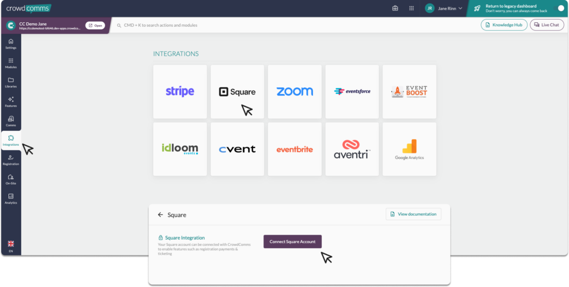Image resolution: width=569 pixels, height=287 pixels.
Task: Click the CrowdComms logo
Action: point(28,8)
